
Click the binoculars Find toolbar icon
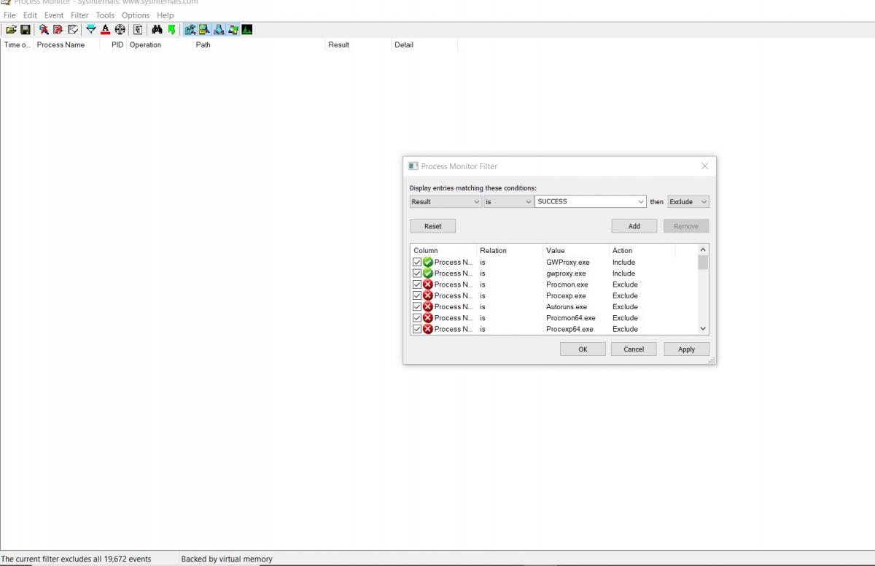point(157,30)
